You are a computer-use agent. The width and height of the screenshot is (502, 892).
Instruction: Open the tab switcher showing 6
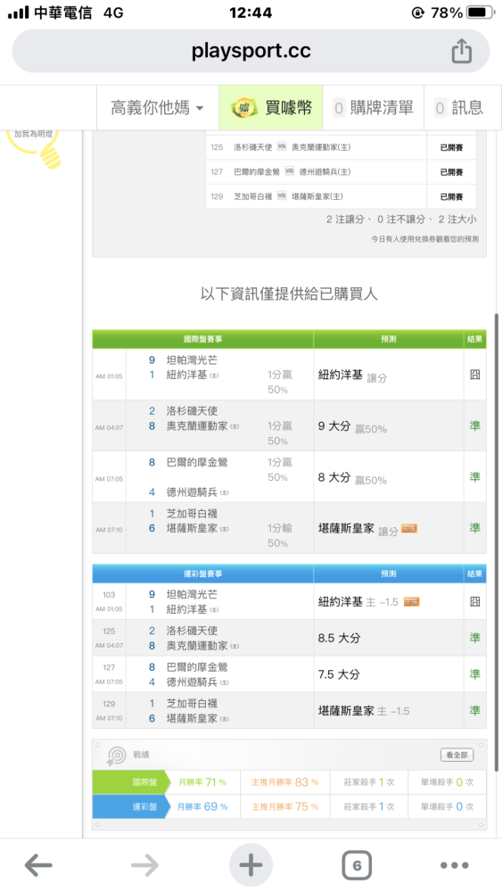[357, 866]
